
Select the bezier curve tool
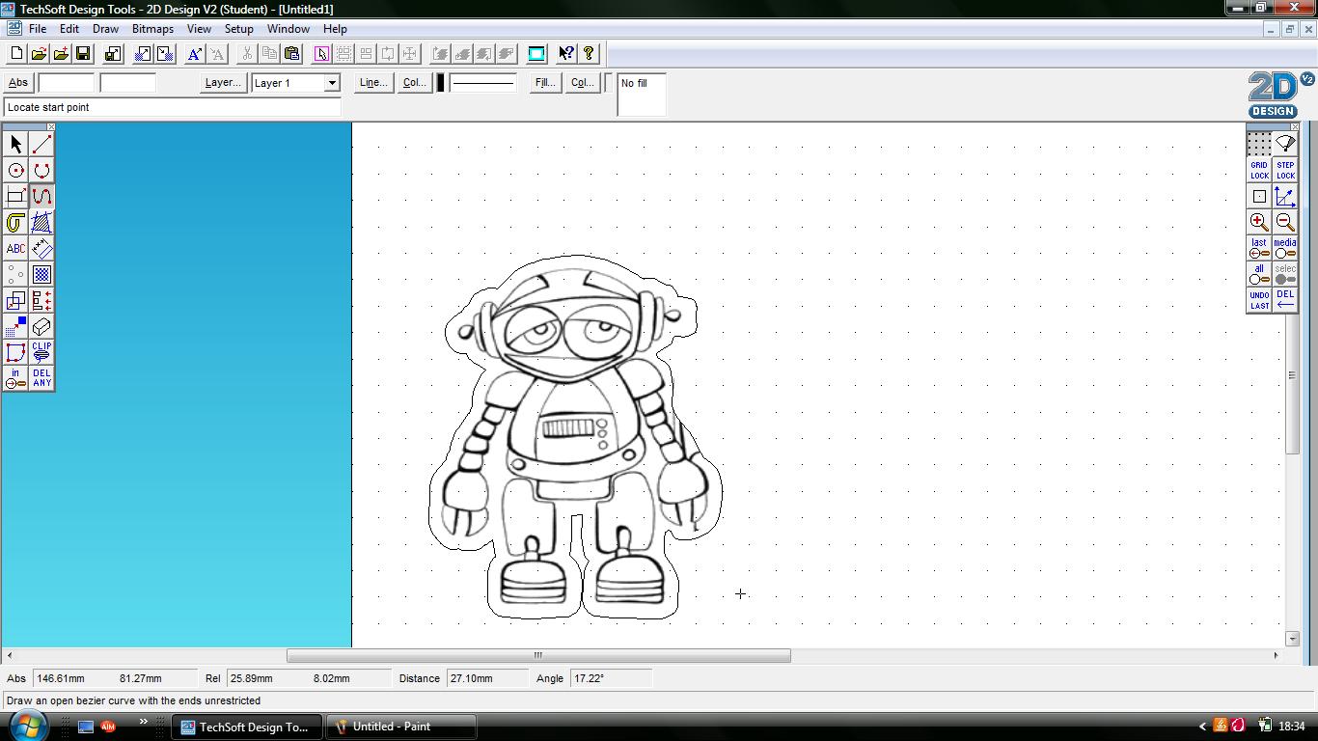[x=41, y=195]
